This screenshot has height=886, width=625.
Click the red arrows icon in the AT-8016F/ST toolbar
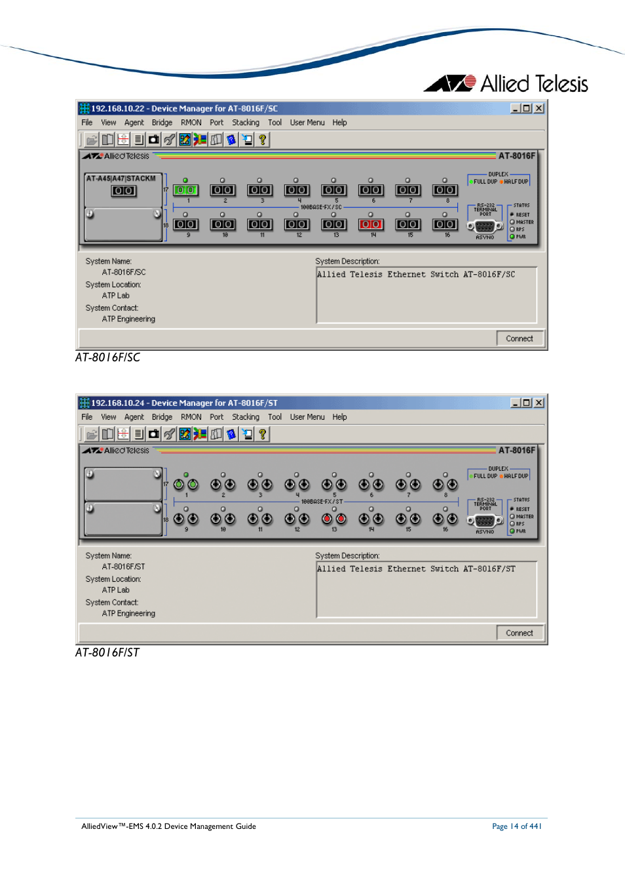pyautogui.click(x=123, y=434)
